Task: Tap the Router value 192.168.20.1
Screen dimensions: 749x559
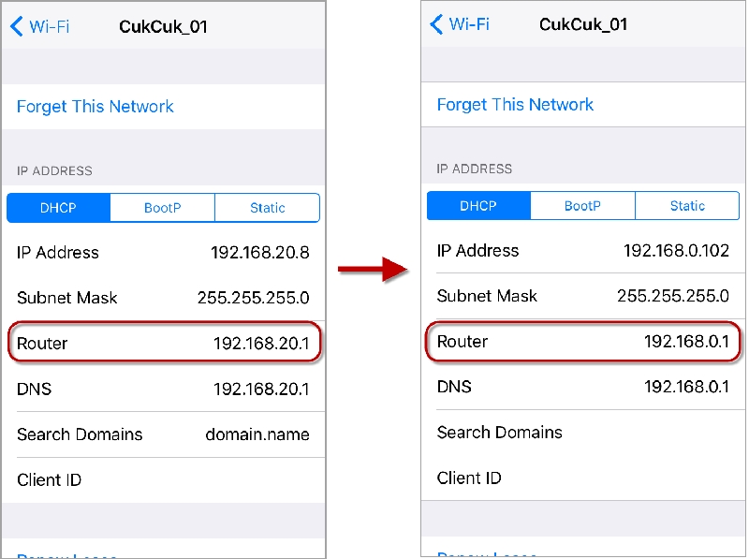Action: 261,344
